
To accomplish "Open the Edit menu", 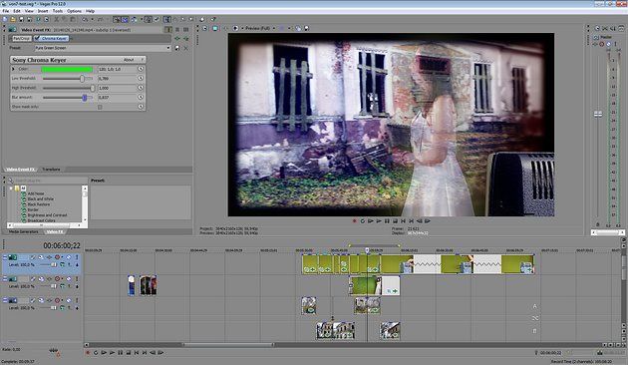I will pyautogui.click(x=17, y=11).
